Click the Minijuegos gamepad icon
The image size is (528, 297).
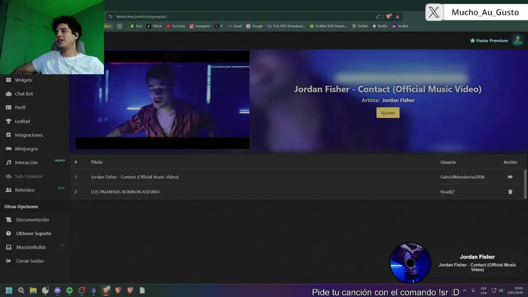8,148
